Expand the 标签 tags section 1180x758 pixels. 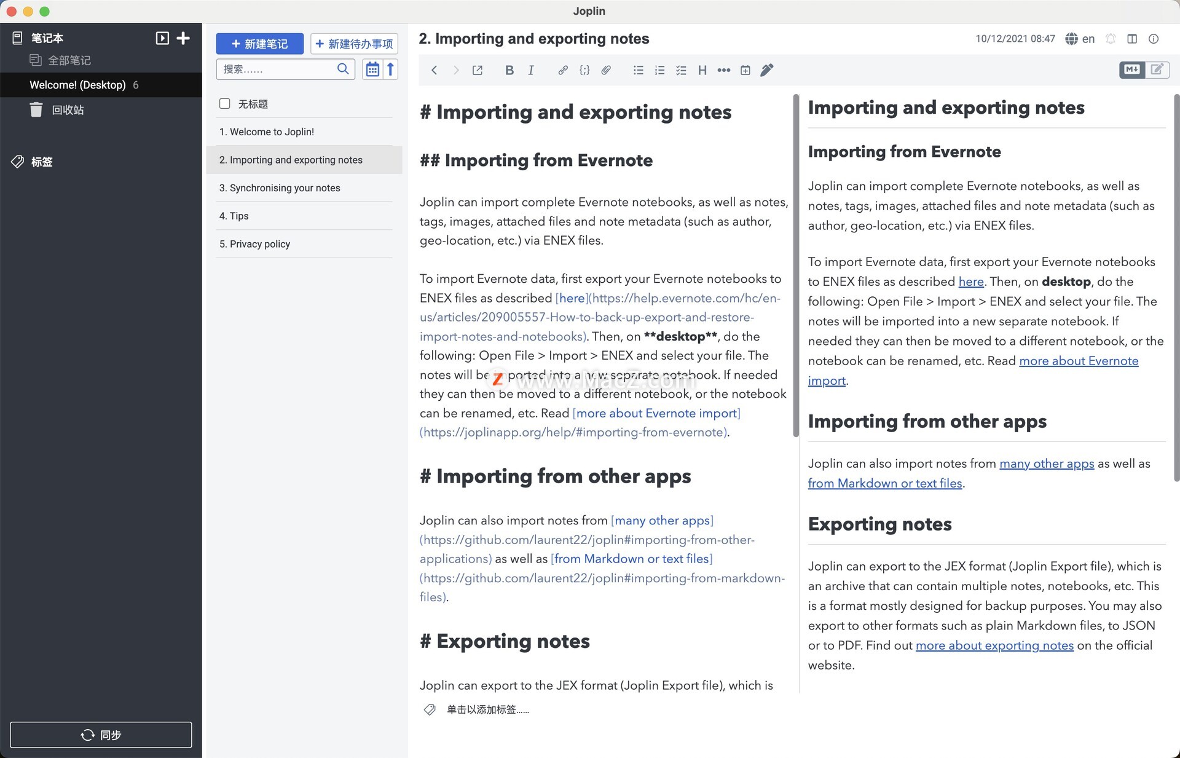pos(42,162)
